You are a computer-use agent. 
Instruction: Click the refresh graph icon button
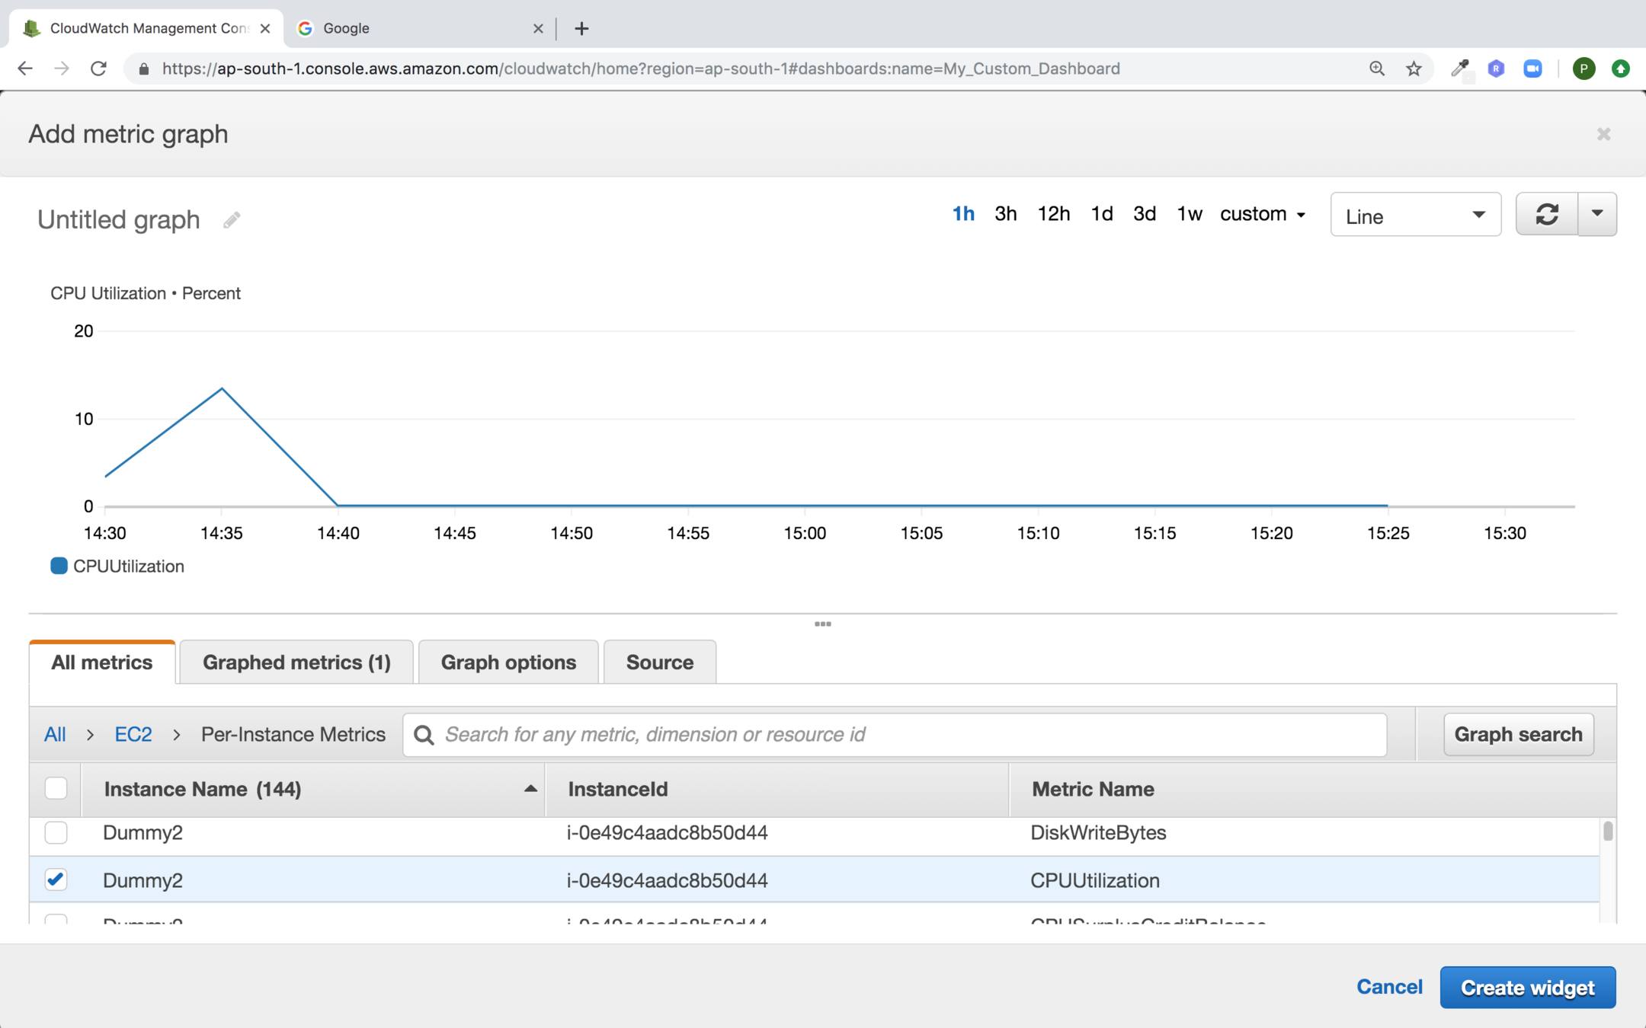[x=1546, y=215]
